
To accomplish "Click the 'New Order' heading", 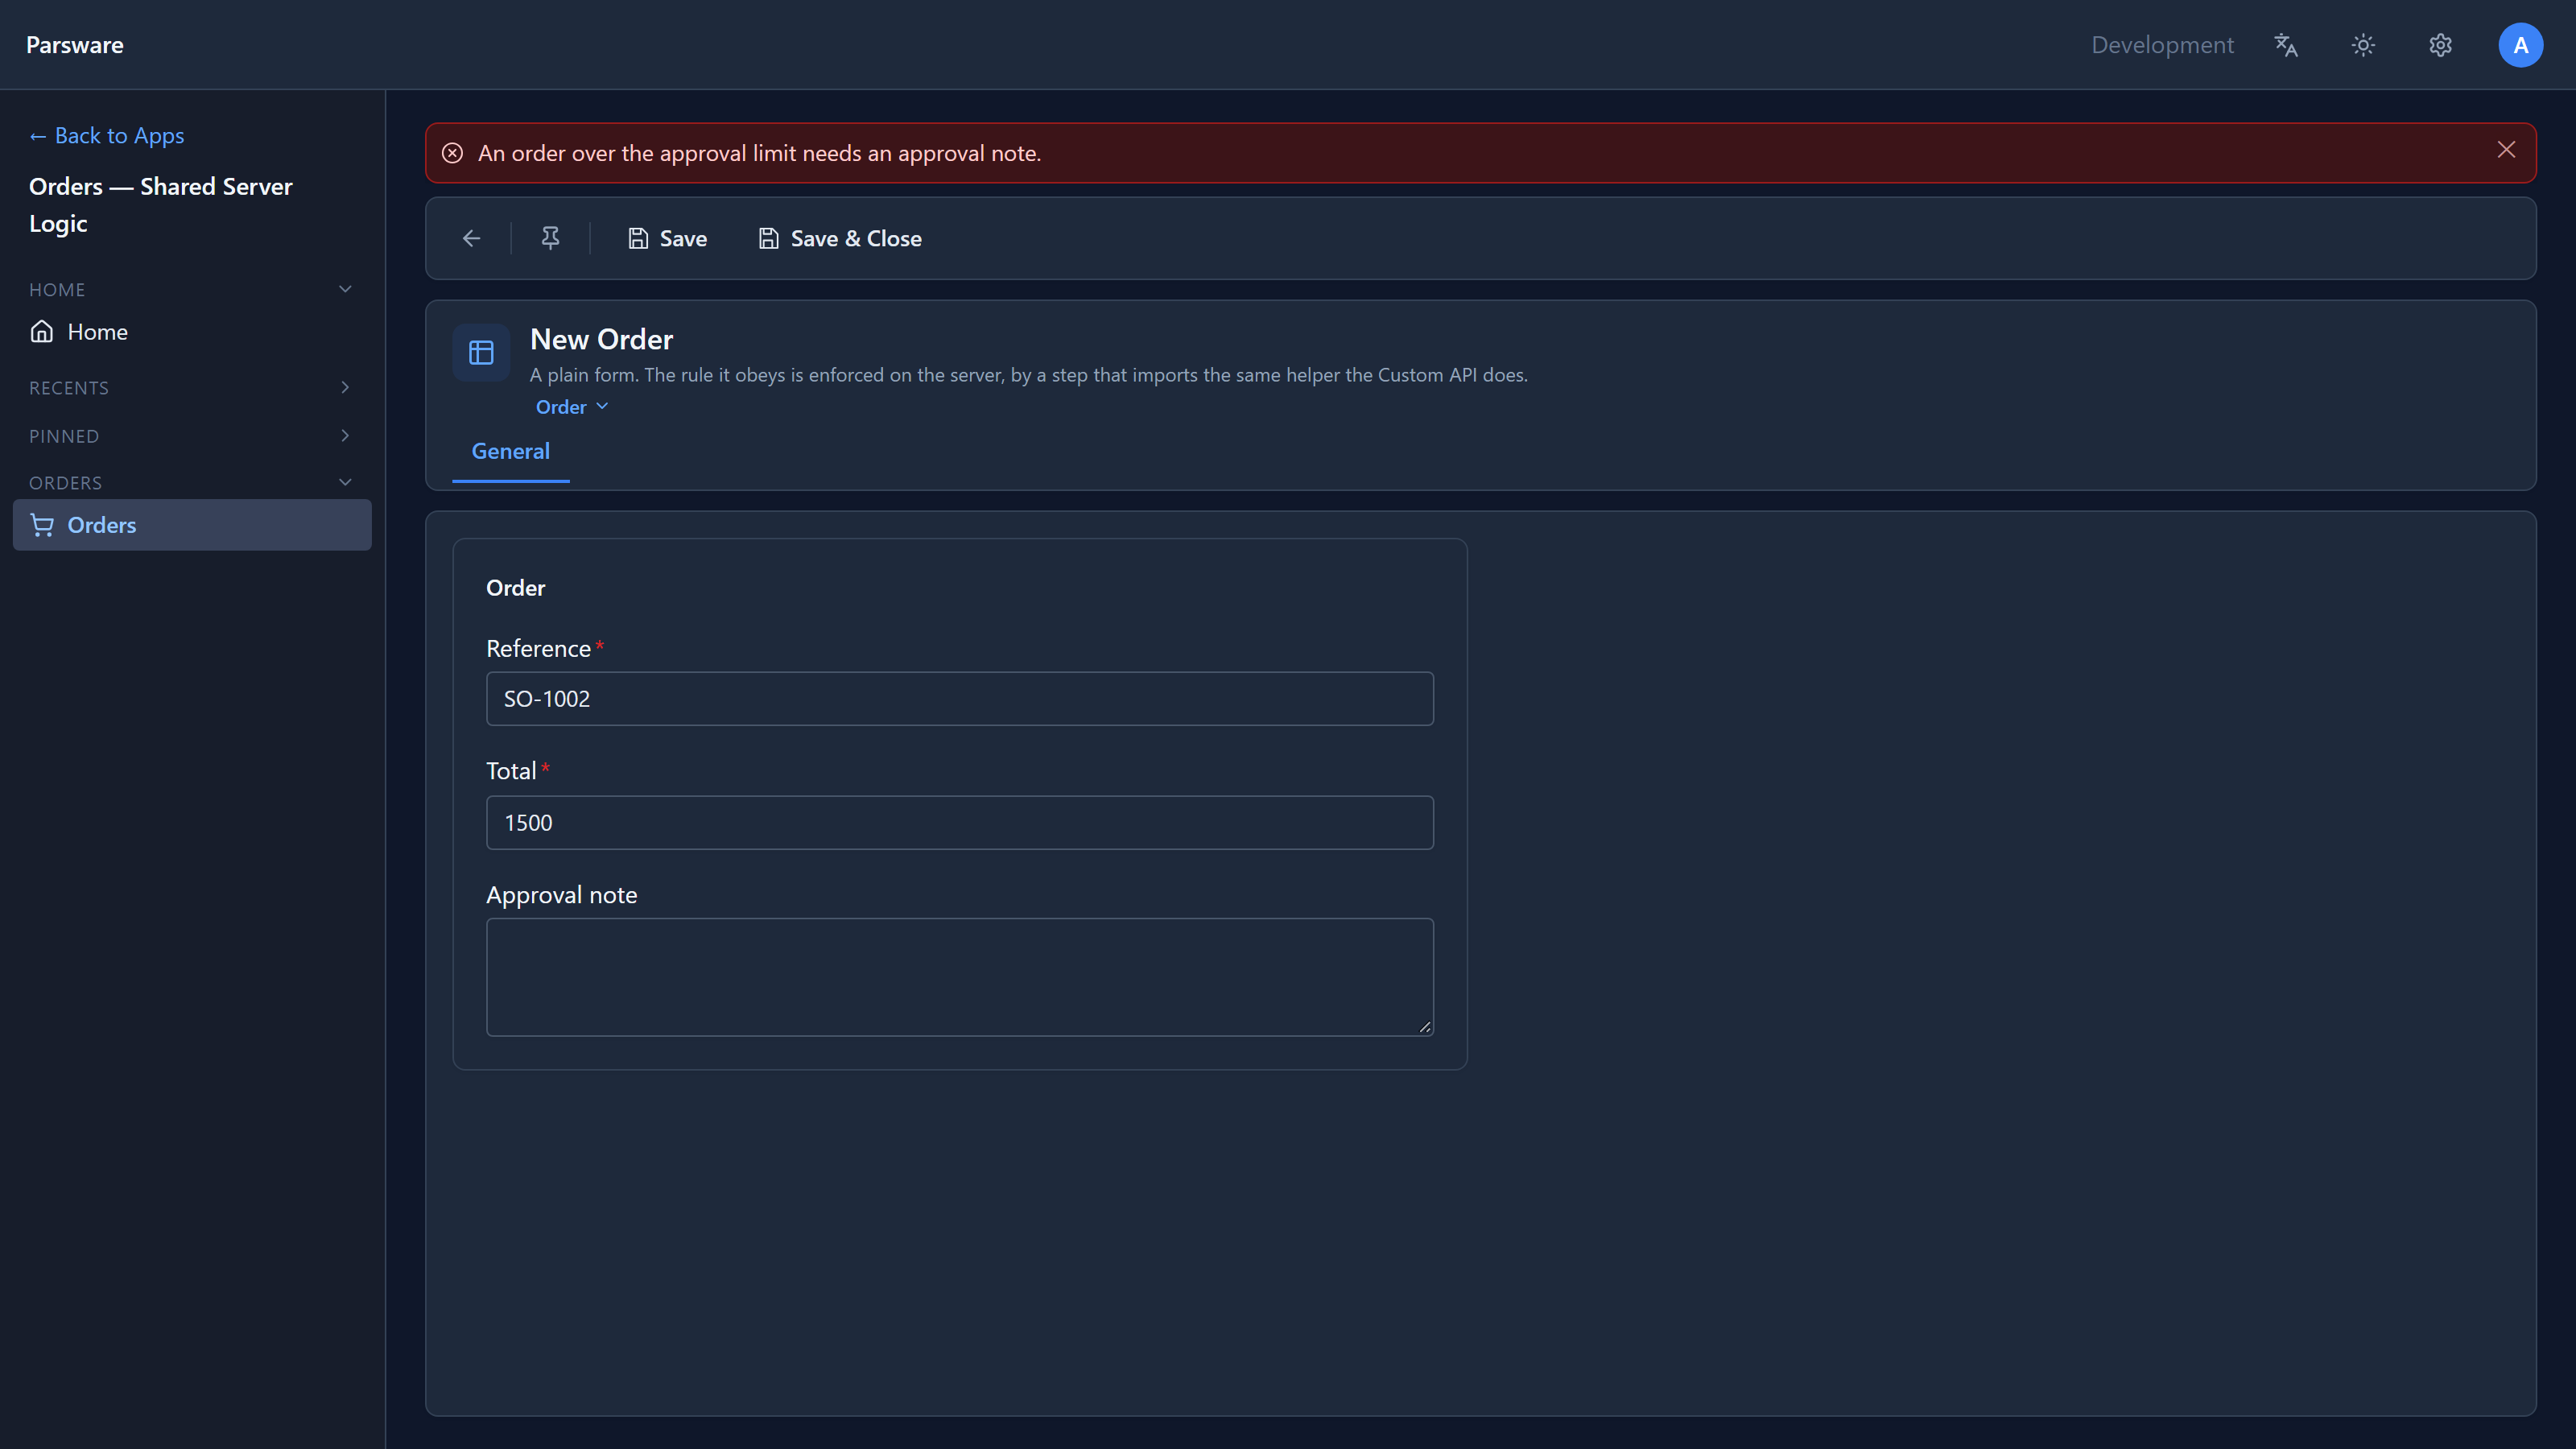I will coord(601,339).
